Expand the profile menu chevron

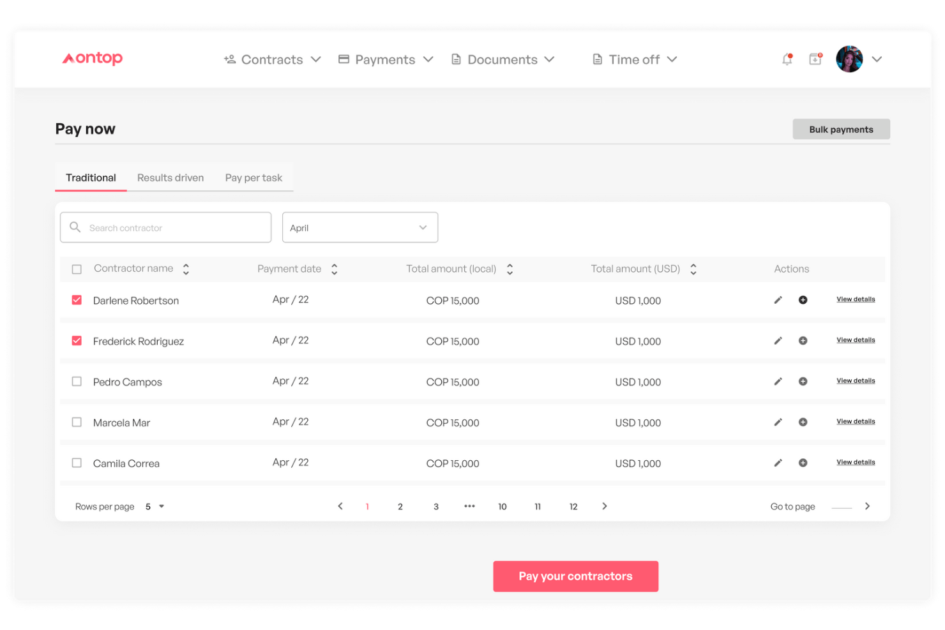(x=877, y=59)
